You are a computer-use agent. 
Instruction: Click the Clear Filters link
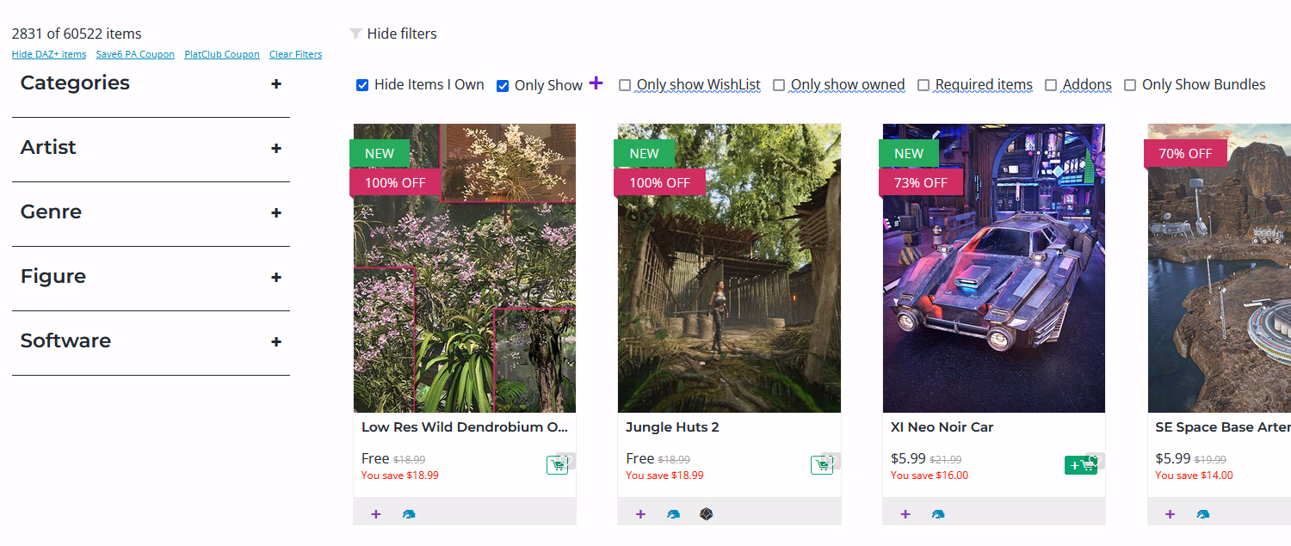(295, 54)
